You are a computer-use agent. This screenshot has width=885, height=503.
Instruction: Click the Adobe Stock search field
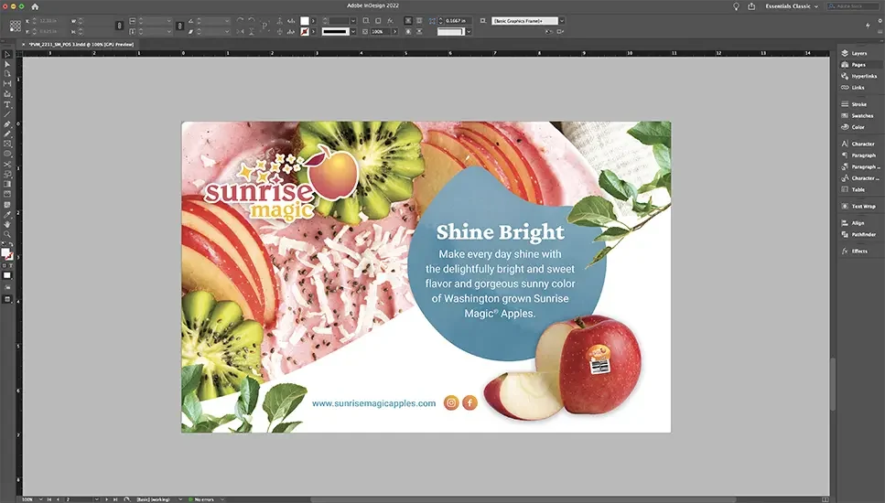[x=853, y=6]
